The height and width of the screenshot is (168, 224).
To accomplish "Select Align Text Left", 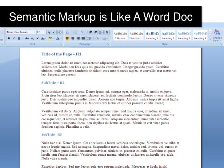I will pyautogui.click(x=67, y=38).
